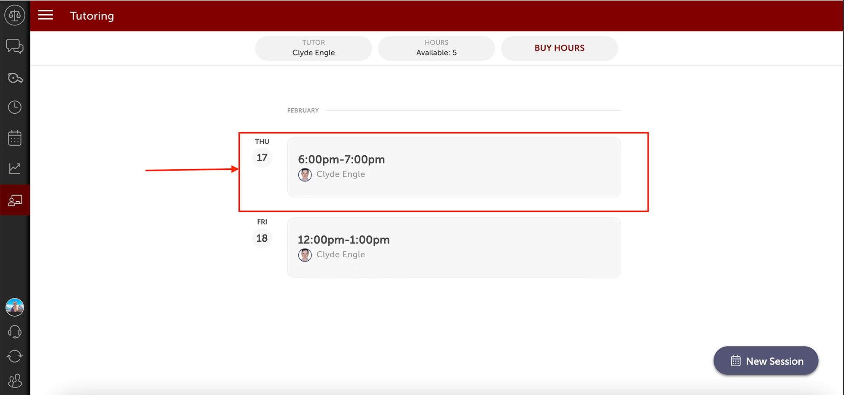844x395 pixels.
Task: Click the FEBRUARY month label
Action: click(x=303, y=110)
